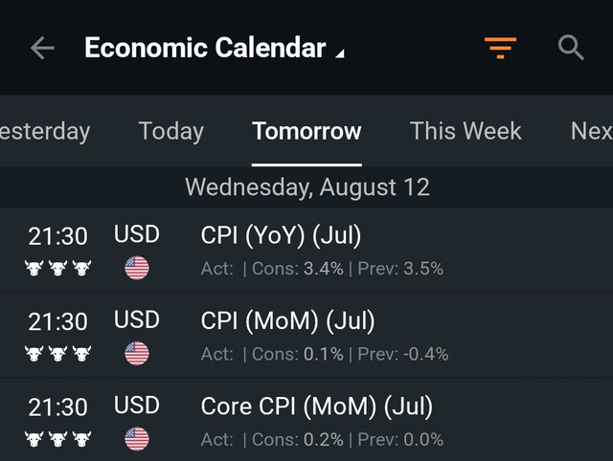Viewport: 613px width, 461px height.
Task: Click US flag on Core CPI row
Action: pyautogui.click(x=137, y=439)
